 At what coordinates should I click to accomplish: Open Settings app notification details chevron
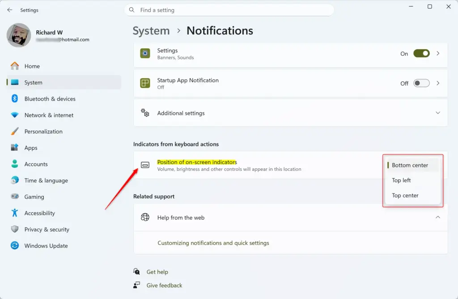(x=438, y=54)
